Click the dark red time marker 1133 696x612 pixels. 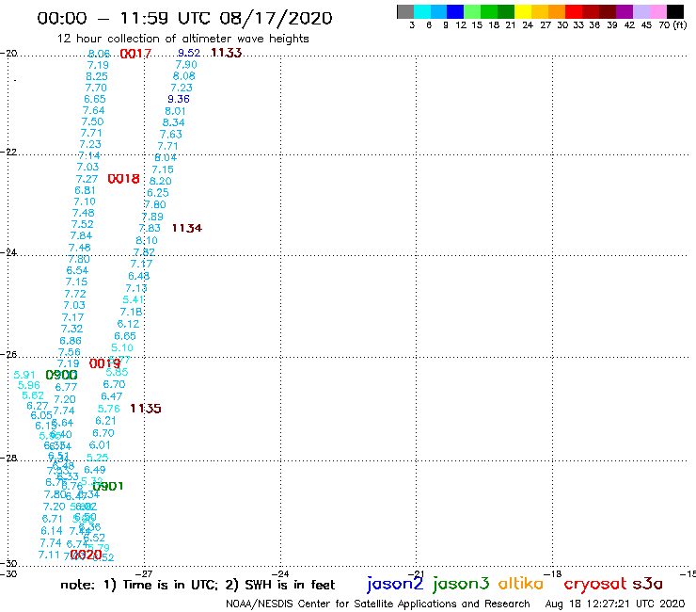click(227, 53)
